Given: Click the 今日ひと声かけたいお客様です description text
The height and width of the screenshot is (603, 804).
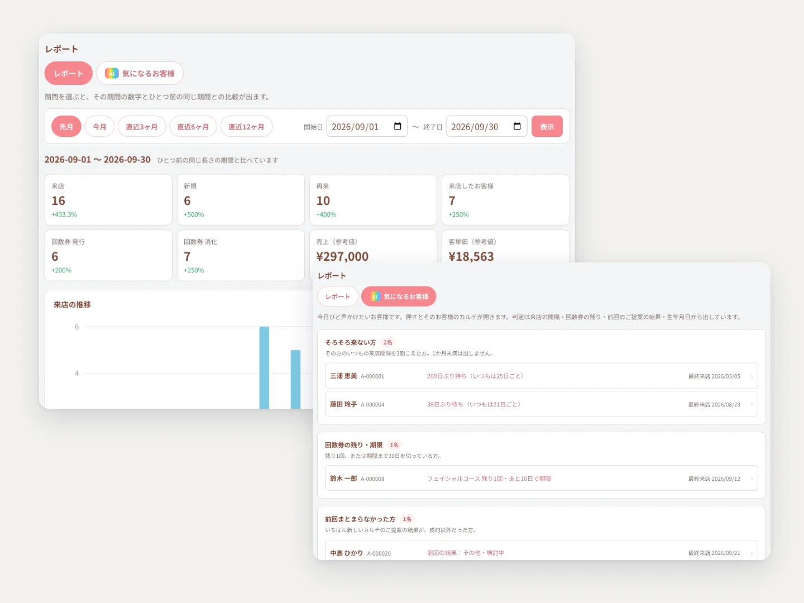Looking at the screenshot, I should click(x=530, y=317).
